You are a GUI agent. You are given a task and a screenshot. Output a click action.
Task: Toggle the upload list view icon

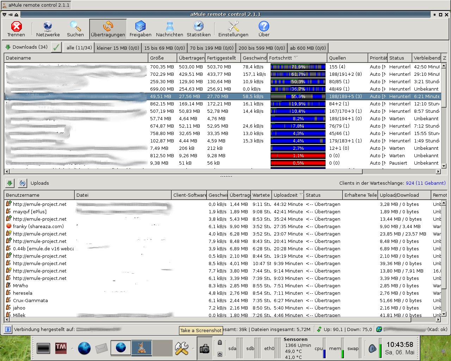tap(22, 183)
